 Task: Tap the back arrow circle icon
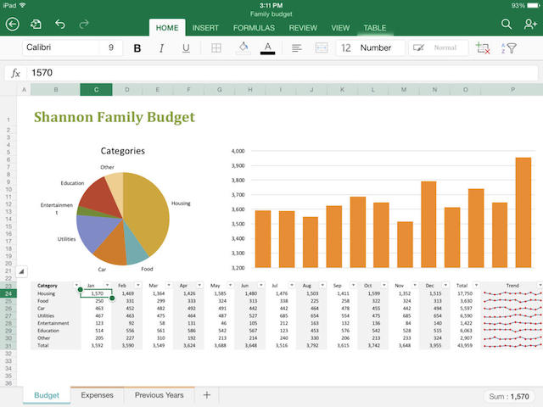pyautogui.click(x=13, y=25)
